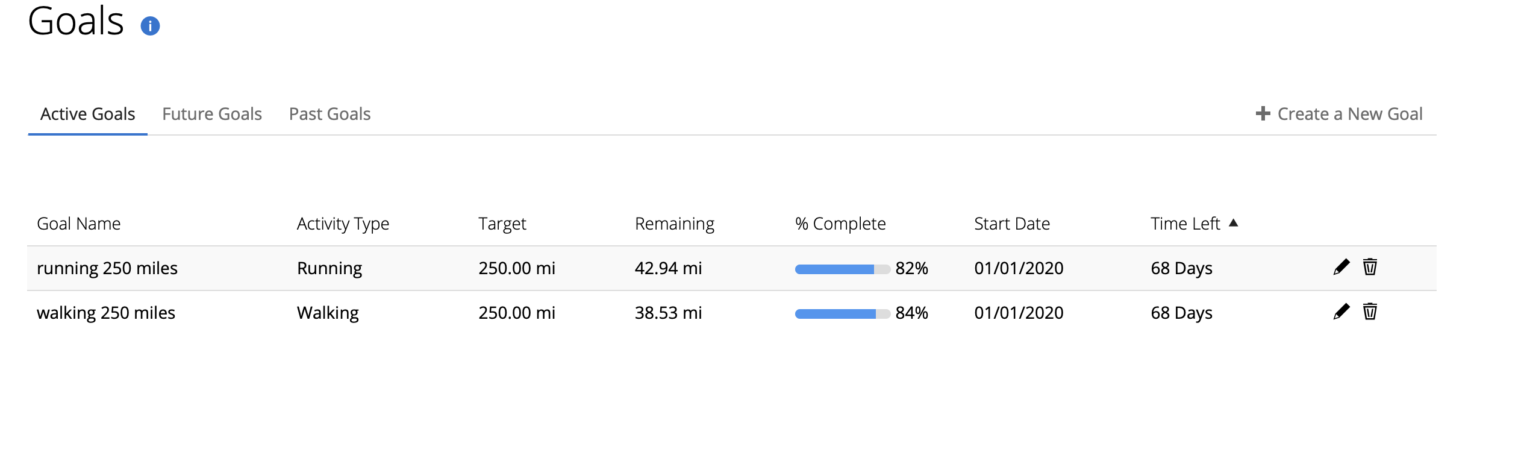Edit the walking 250 miles goal
1521x464 pixels.
(1341, 312)
